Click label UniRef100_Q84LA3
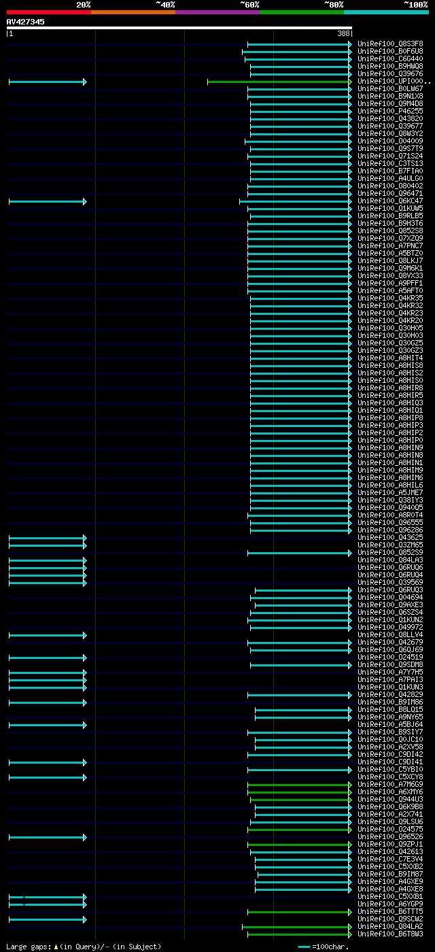Image resolution: width=435 pixels, height=952 pixels. [390, 560]
